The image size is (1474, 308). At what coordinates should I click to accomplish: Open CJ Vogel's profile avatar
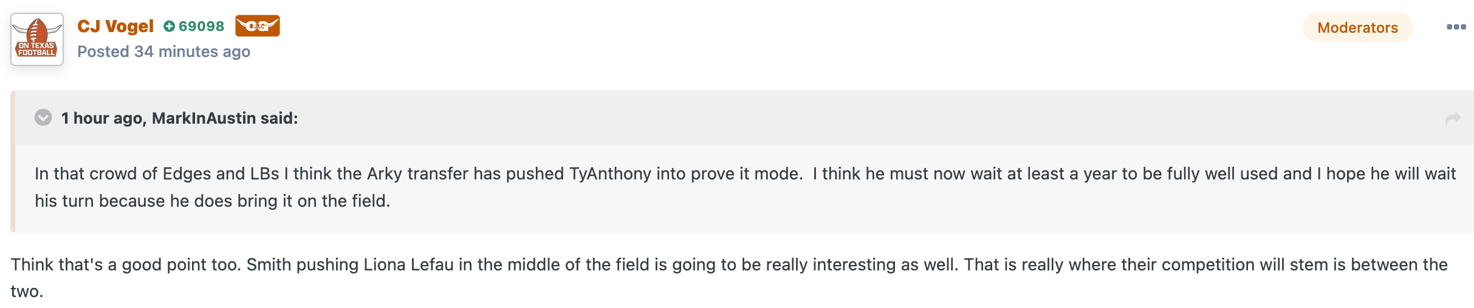tap(37, 39)
